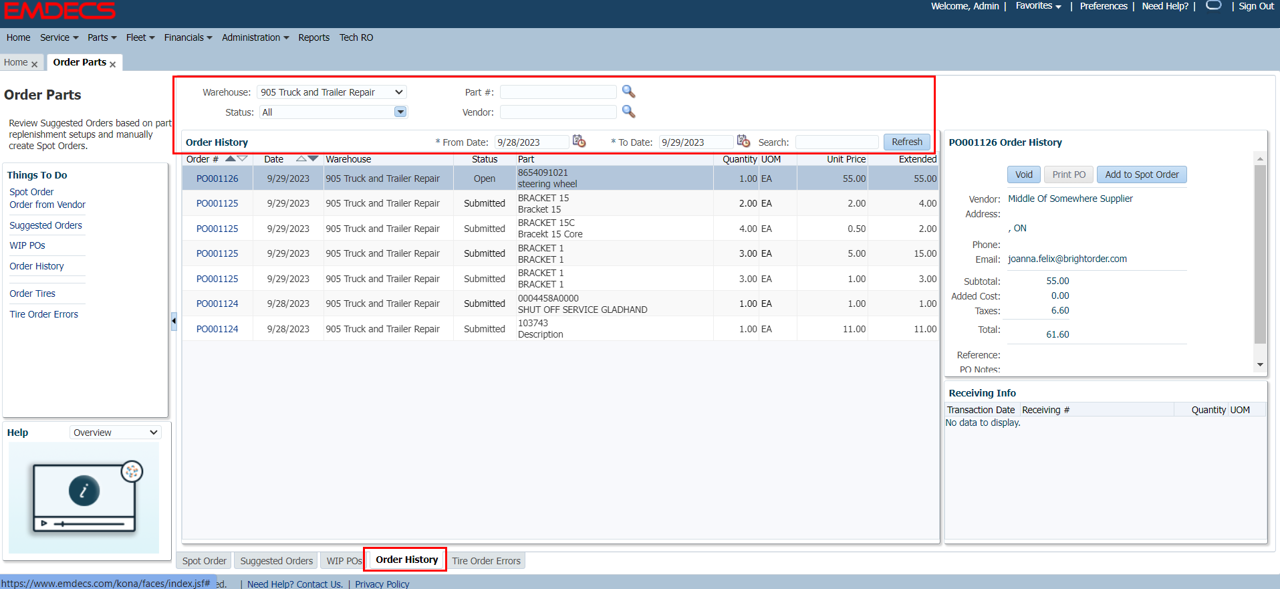
Task: Click the Vendor input field
Action: point(558,112)
